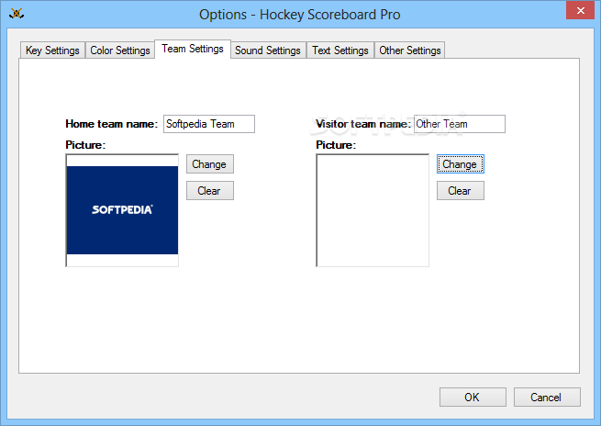Click the Softpedia home team picture

point(122,210)
